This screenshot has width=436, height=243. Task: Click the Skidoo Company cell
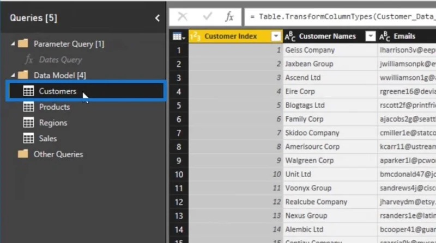coord(330,133)
